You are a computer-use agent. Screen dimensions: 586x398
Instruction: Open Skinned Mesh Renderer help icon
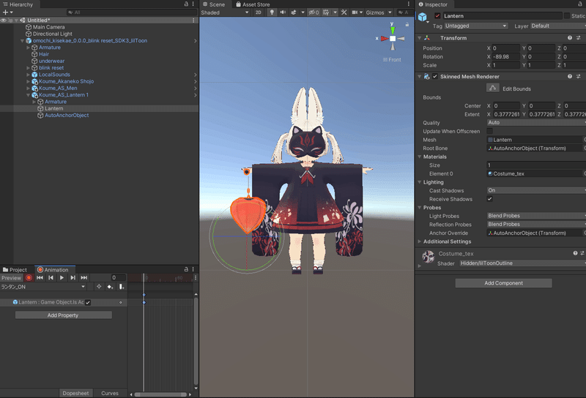570,76
